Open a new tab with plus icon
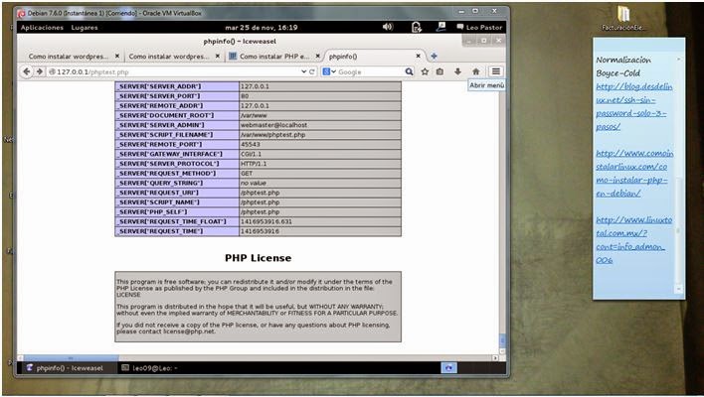The width and height of the screenshot is (704, 397). pyautogui.click(x=434, y=57)
